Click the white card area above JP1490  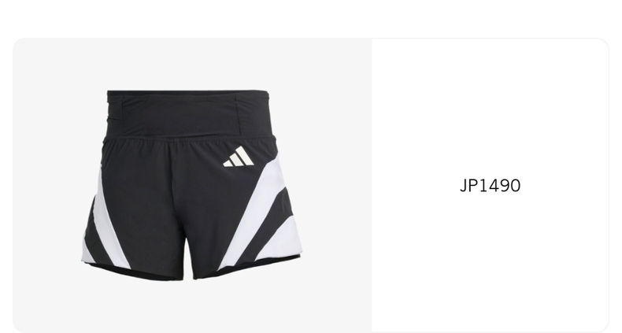tap(490, 107)
